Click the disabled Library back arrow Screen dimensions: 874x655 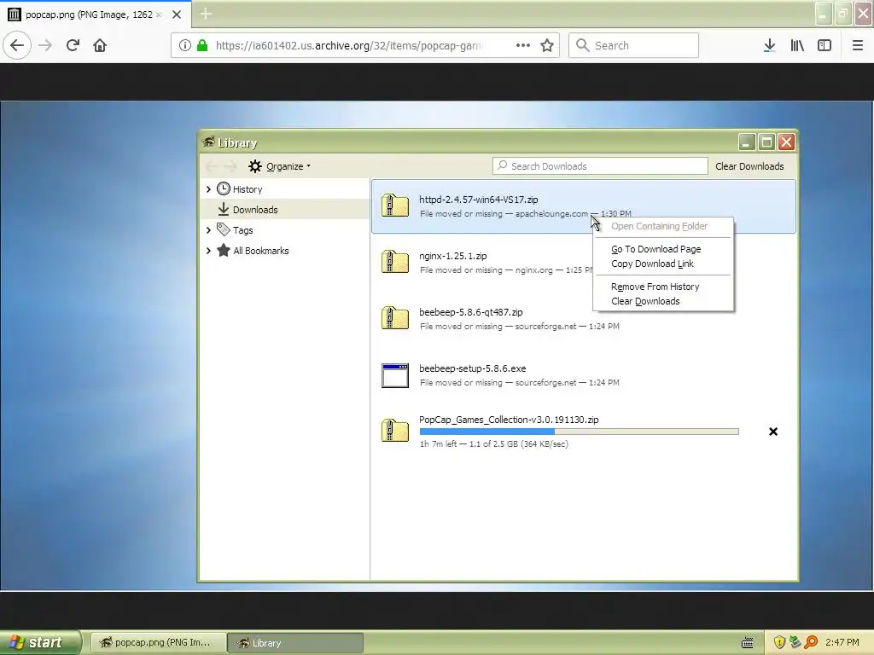(212, 166)
